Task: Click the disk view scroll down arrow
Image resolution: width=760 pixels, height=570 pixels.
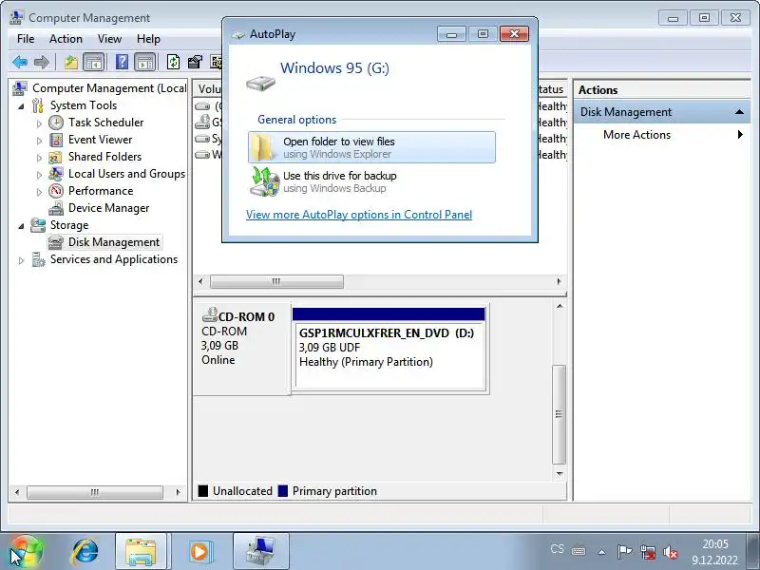Action: coord(560,474)
